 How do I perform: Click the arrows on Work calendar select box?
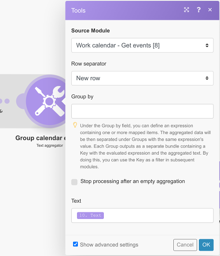[x=207, y=45]
